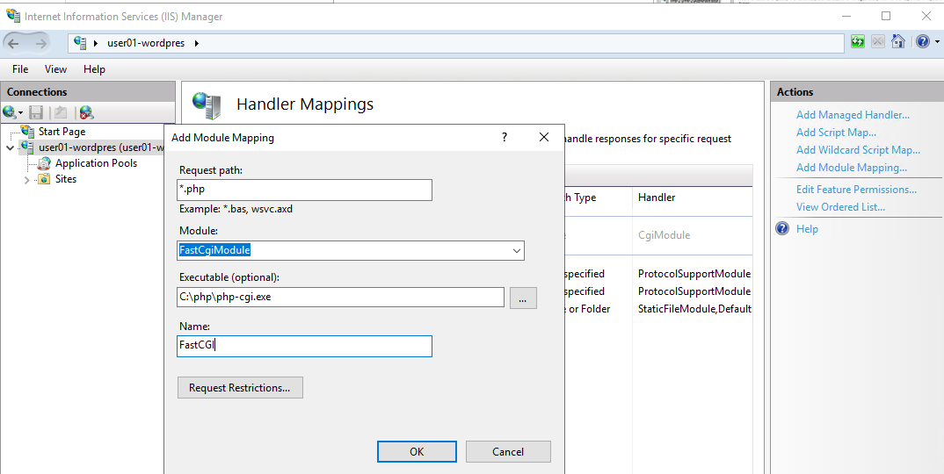Viewport: 944px width, 474px height.
Task: Click the blue Help icon in Actions pane
Action: tap(782, 228)
